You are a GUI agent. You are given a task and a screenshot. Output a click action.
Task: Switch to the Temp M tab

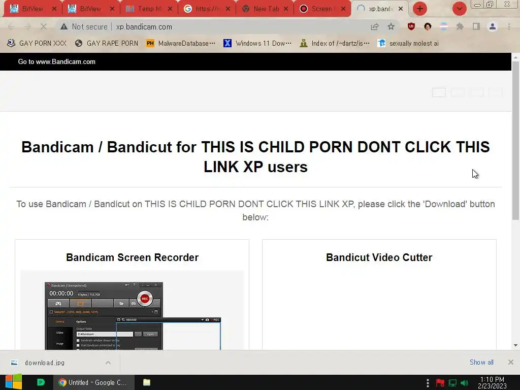(x=149, y=9)
